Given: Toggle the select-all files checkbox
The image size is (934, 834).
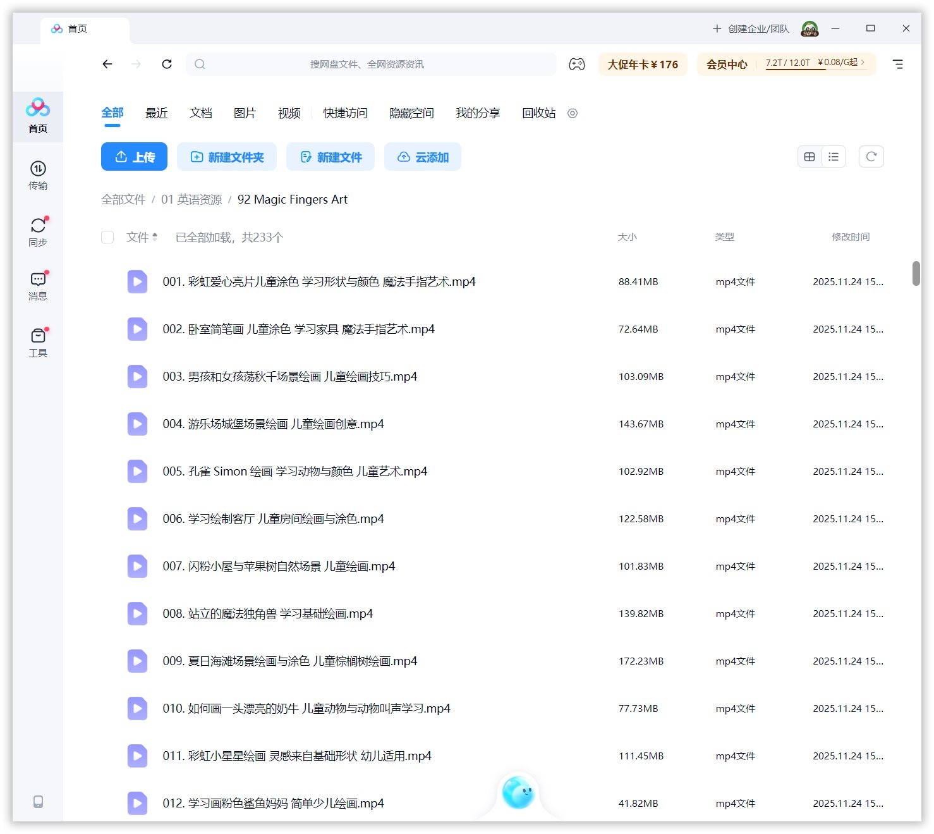Looking at the screenshot, I should pyautogui.click(x=107, y=237).
